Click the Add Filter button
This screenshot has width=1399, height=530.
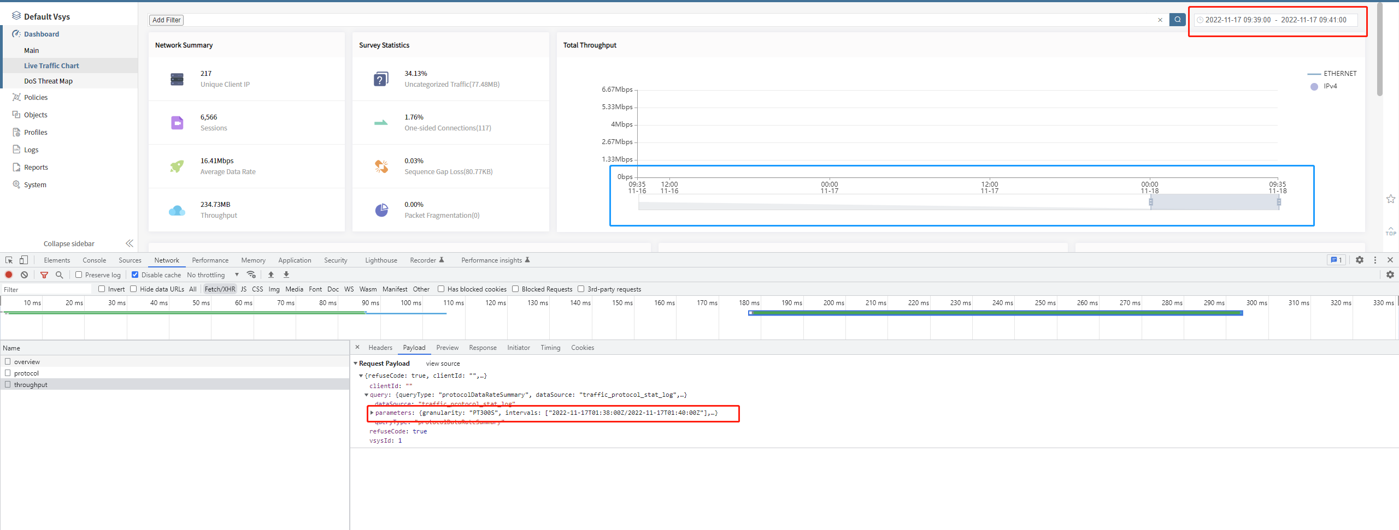[x=166, y=20]
